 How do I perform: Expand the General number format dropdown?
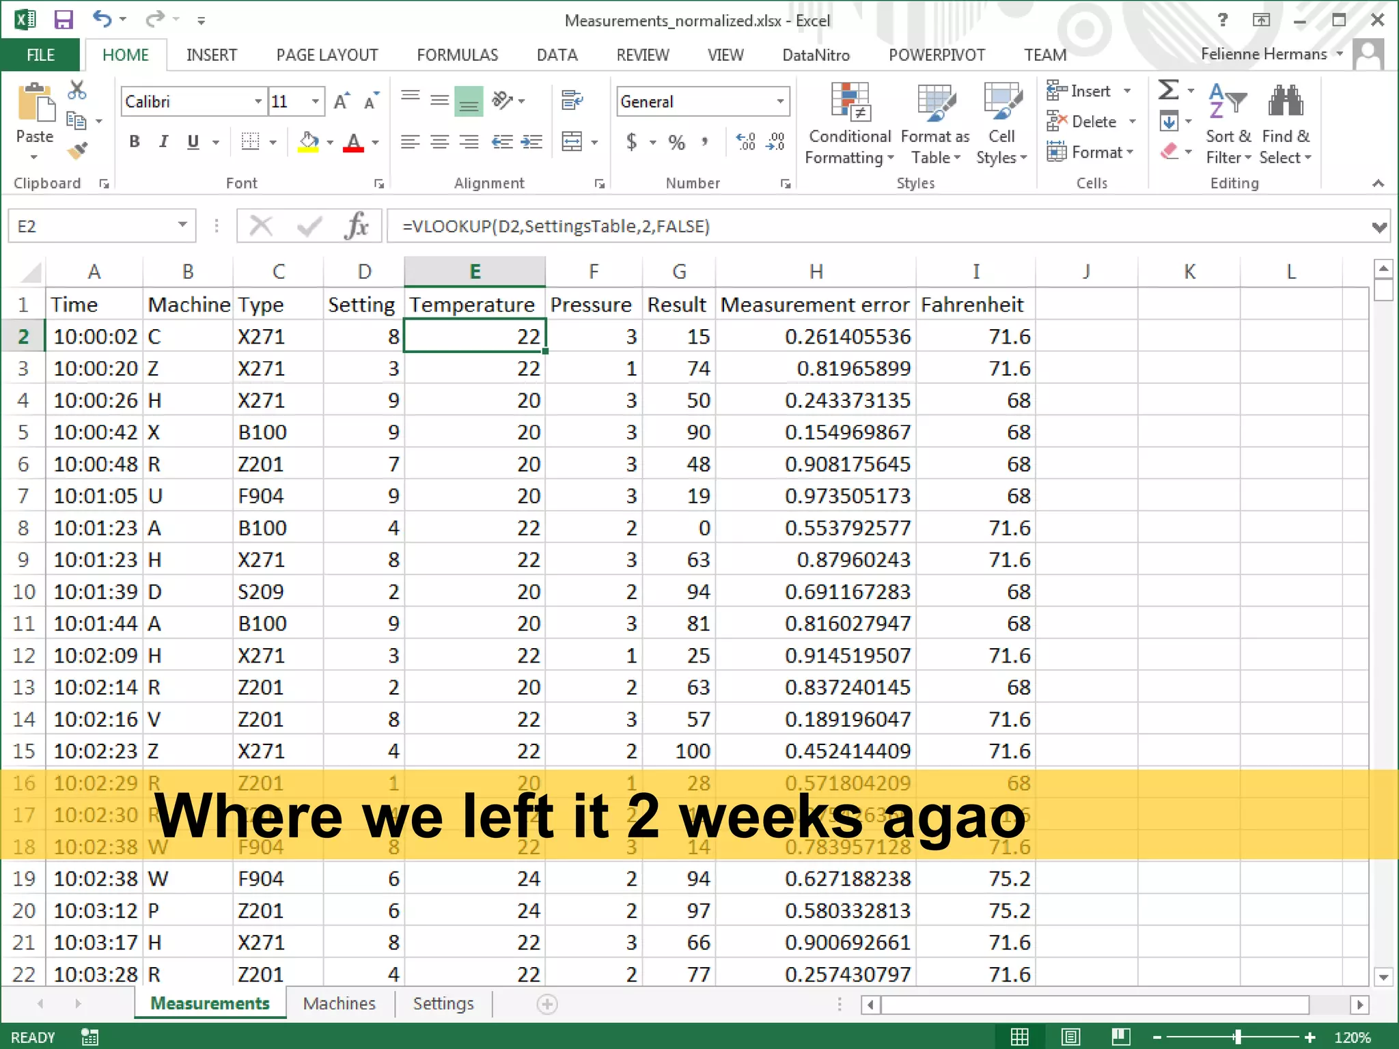[x=780, y=101]
